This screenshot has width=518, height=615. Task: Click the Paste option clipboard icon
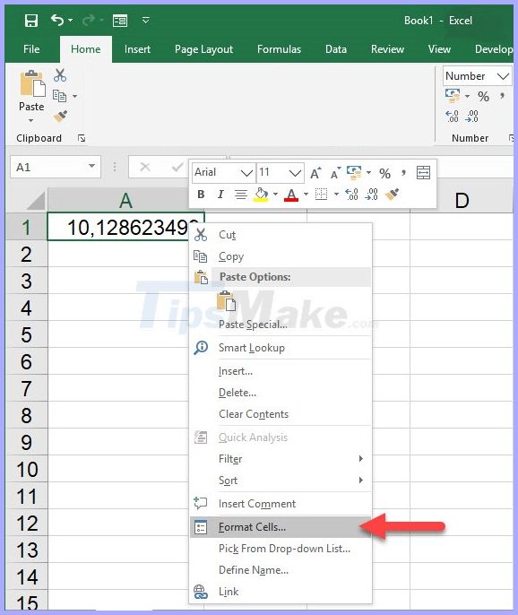click(x=226, y=301)
